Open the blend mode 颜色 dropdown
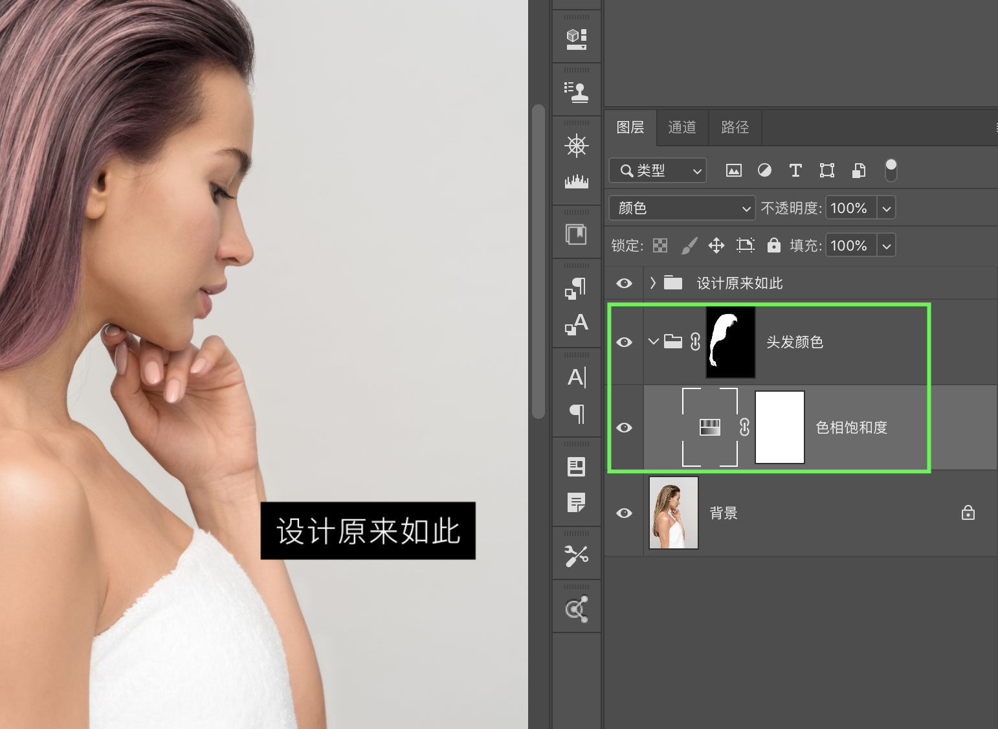Viewport: 998px width, 729px height. (682, 208)
